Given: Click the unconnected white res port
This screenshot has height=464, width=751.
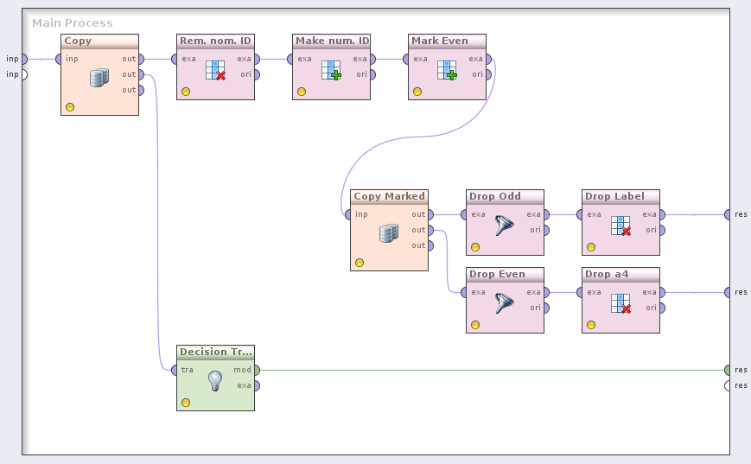Looking at the screenshot, I should pos(728,385).
